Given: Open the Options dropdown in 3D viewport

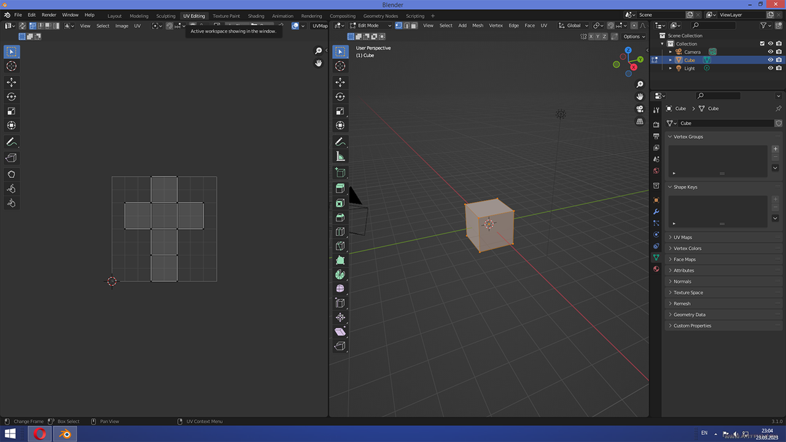Looking at the screenshot, I should pos(634,37).
